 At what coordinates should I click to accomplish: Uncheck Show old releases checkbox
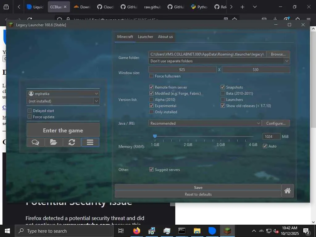pos(223,106)
